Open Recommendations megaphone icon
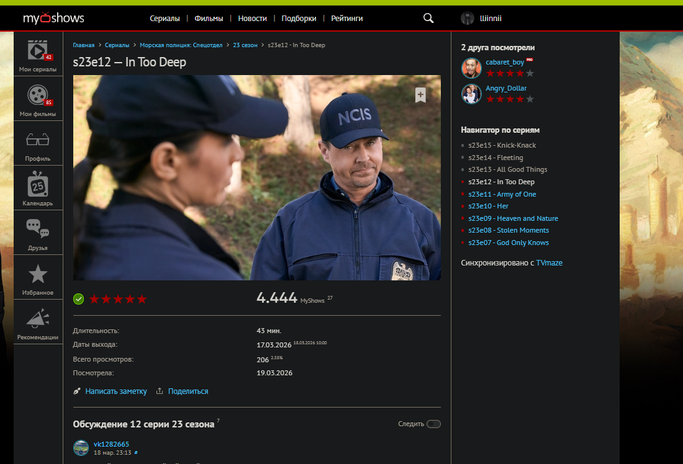 click(38, 319)
